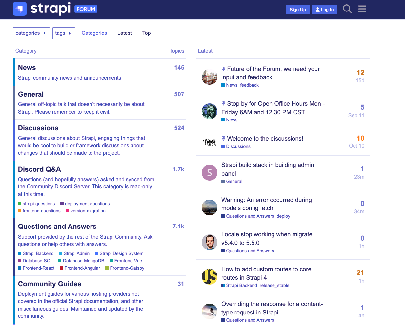Open 'Overriding the response' topic
405x325 pixels.
click(x=272, y=308)
